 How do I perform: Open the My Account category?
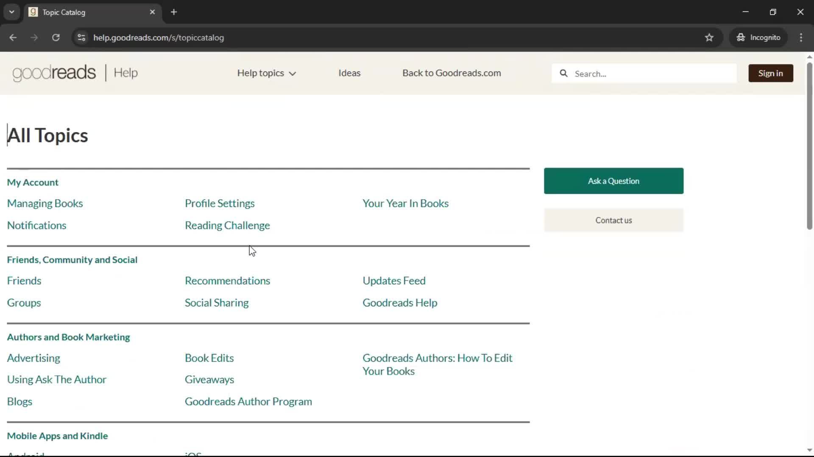pos(33,182)
